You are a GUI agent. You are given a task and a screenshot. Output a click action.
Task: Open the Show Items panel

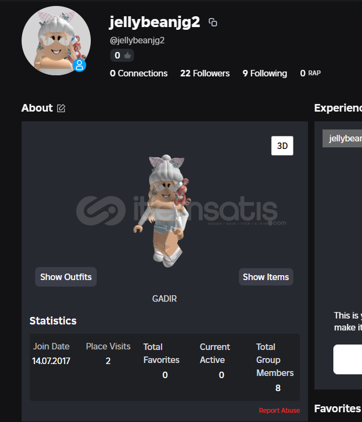tap(266, 277)
